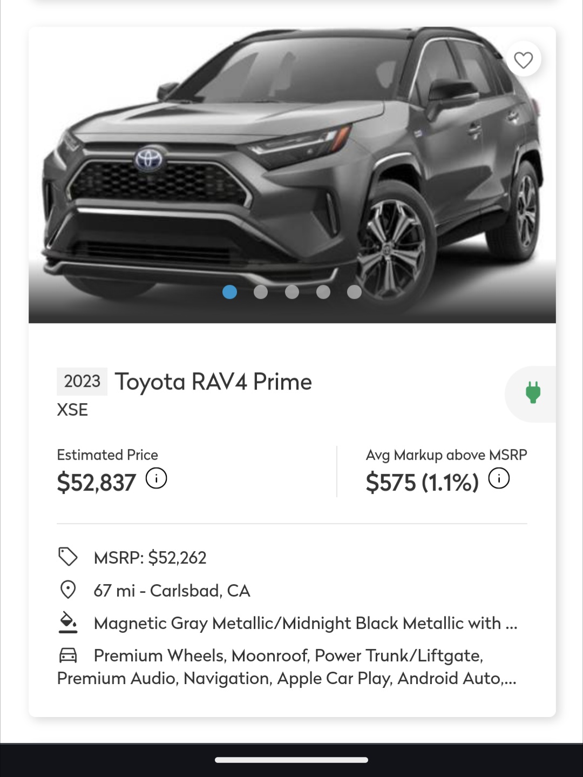Screen dimensions: 583x777
Task: Open the Toyota RAV4 Prime title
Action: pyautogui.click(x=213, y=382)
